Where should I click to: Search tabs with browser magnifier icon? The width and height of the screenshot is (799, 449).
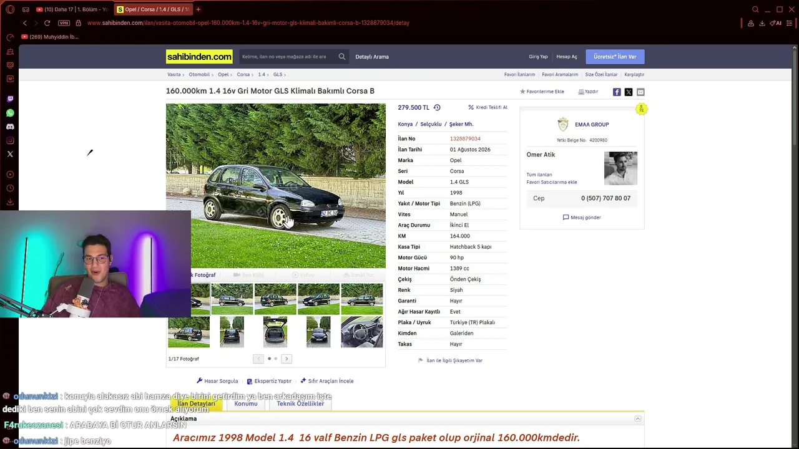point(755,9)
